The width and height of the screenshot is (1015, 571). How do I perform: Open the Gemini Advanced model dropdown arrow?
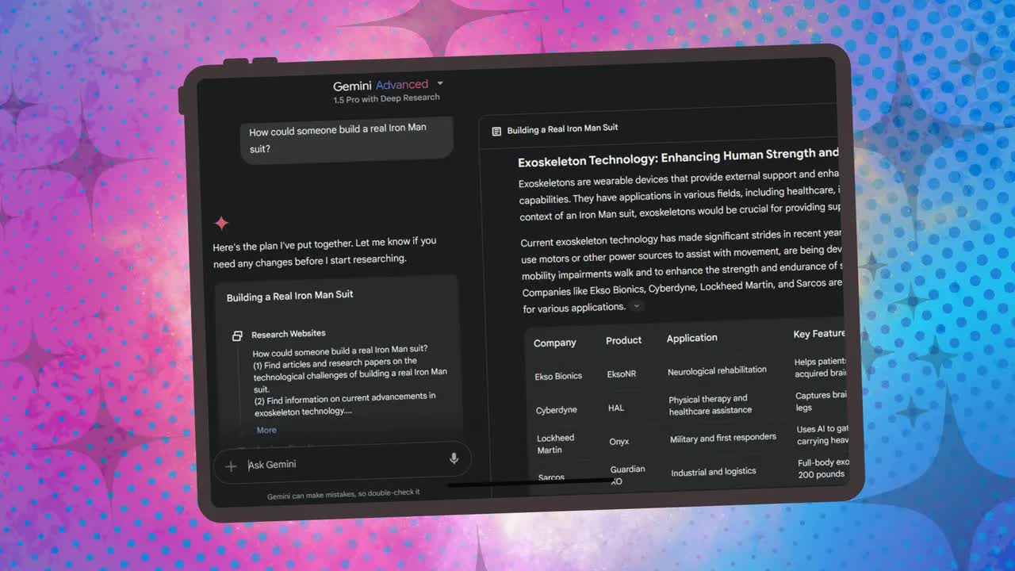(440, 83)
